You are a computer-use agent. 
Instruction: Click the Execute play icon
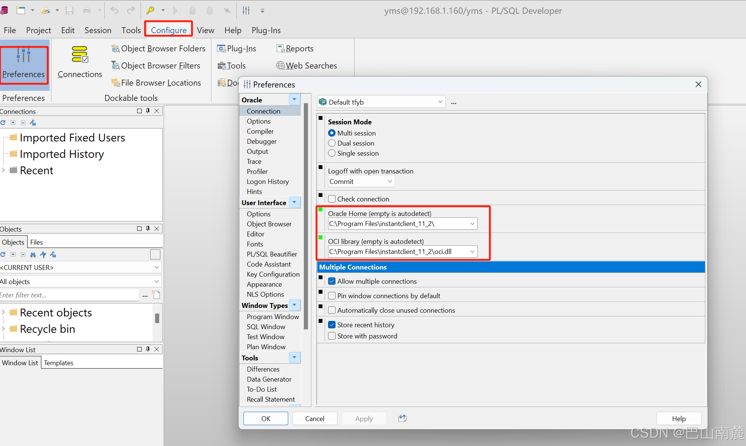coord(176,10)
